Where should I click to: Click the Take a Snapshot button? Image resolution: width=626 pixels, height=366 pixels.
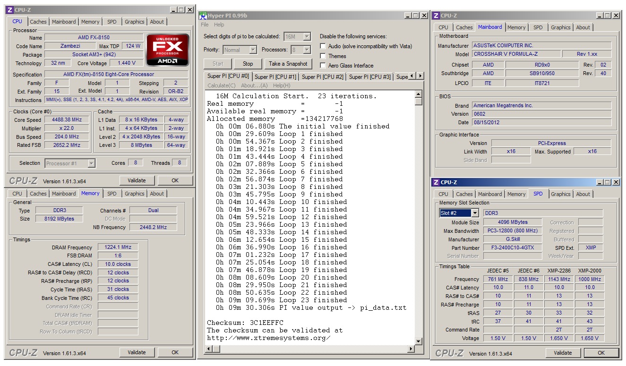pyautogui.click(x=288, y=64)
